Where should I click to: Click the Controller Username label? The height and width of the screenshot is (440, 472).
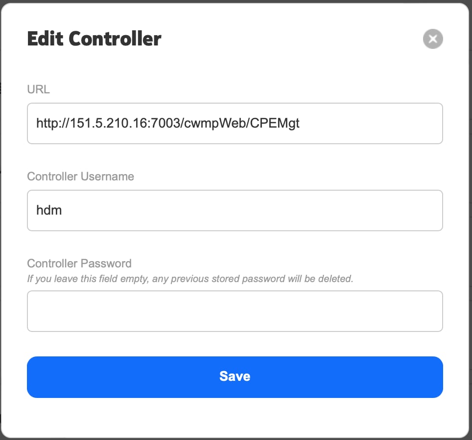coord(80,176)
